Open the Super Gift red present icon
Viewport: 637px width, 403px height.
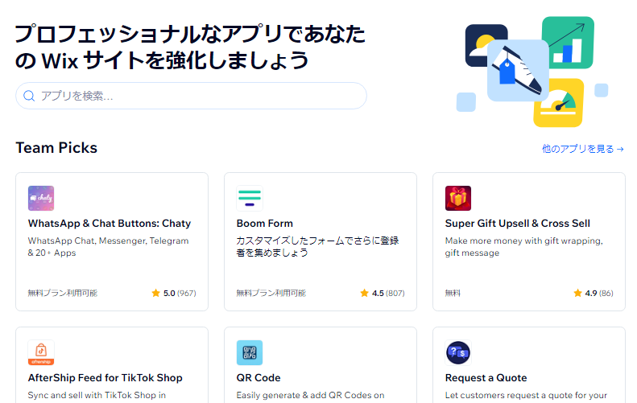[x=458, y=198]
